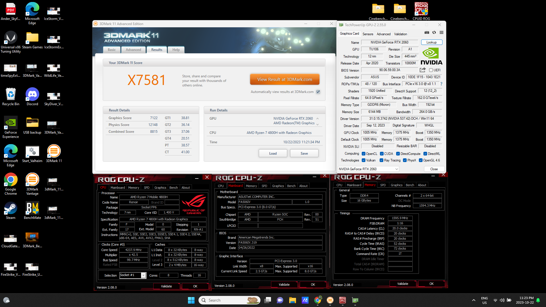Open the Google Chrome desktop icon
The height and width of the screenshot is (307, 546).
coord(11,184)
